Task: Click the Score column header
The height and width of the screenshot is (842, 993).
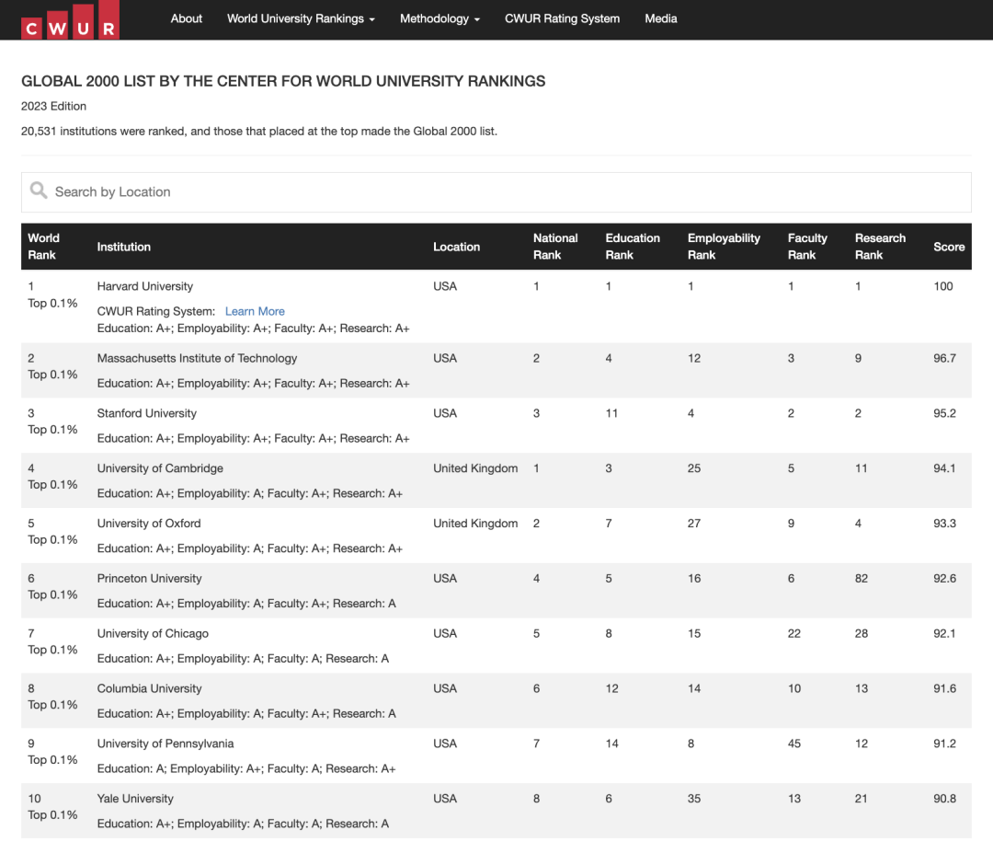Action: [949, 247]
